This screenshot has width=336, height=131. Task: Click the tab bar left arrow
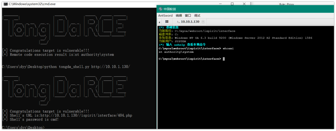(159, 22)
